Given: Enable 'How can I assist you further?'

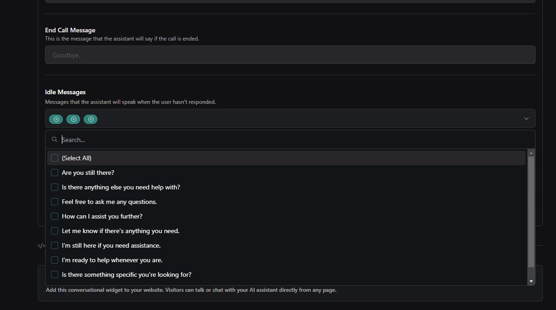Looking at the screenshot, I should pos(55,216).
